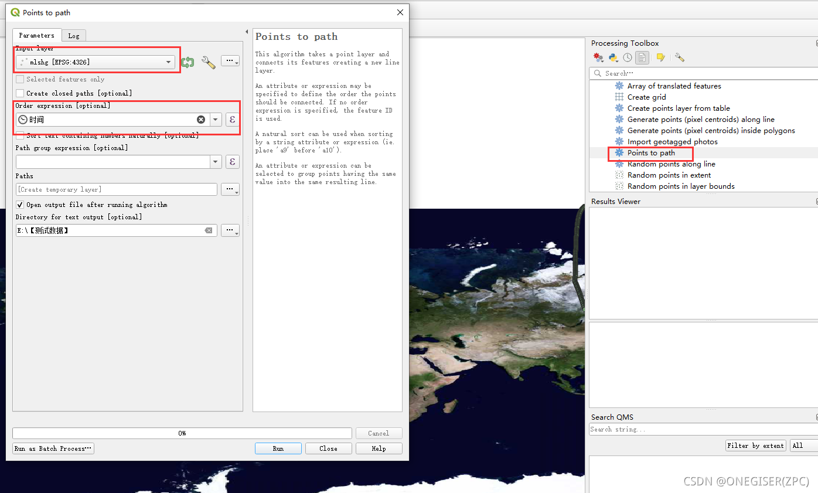Select Generate points (pixel centroids) along line

coord(701,120)
